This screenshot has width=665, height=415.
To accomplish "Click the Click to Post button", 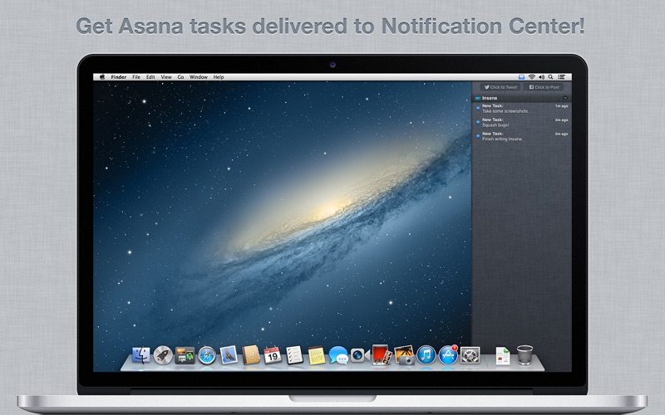I will pos(544,87).
